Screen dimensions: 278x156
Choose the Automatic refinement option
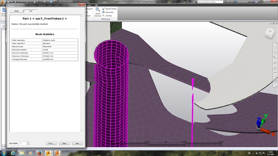(x=109, y=12)
